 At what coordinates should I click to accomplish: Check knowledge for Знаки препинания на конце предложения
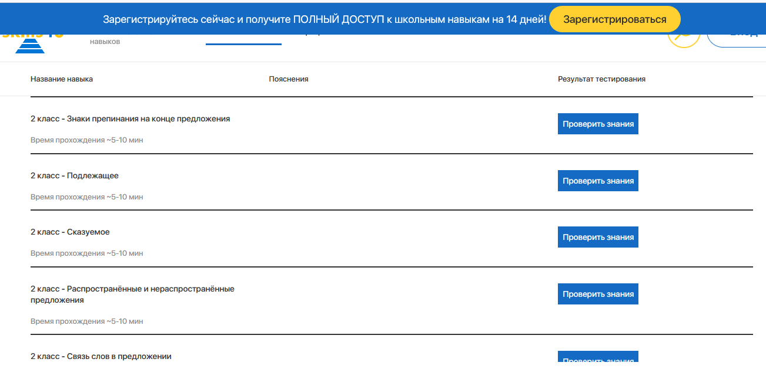tap(598, 124)
